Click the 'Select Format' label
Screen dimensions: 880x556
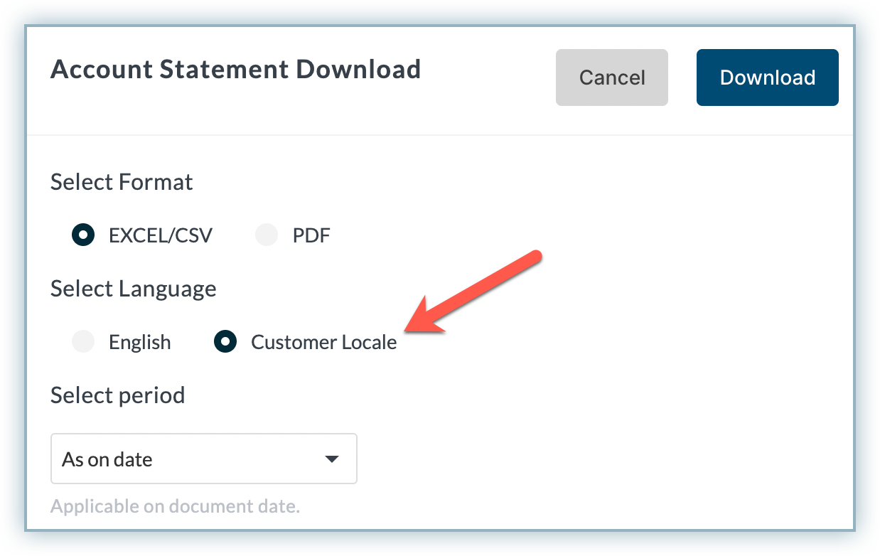point(122,182)
